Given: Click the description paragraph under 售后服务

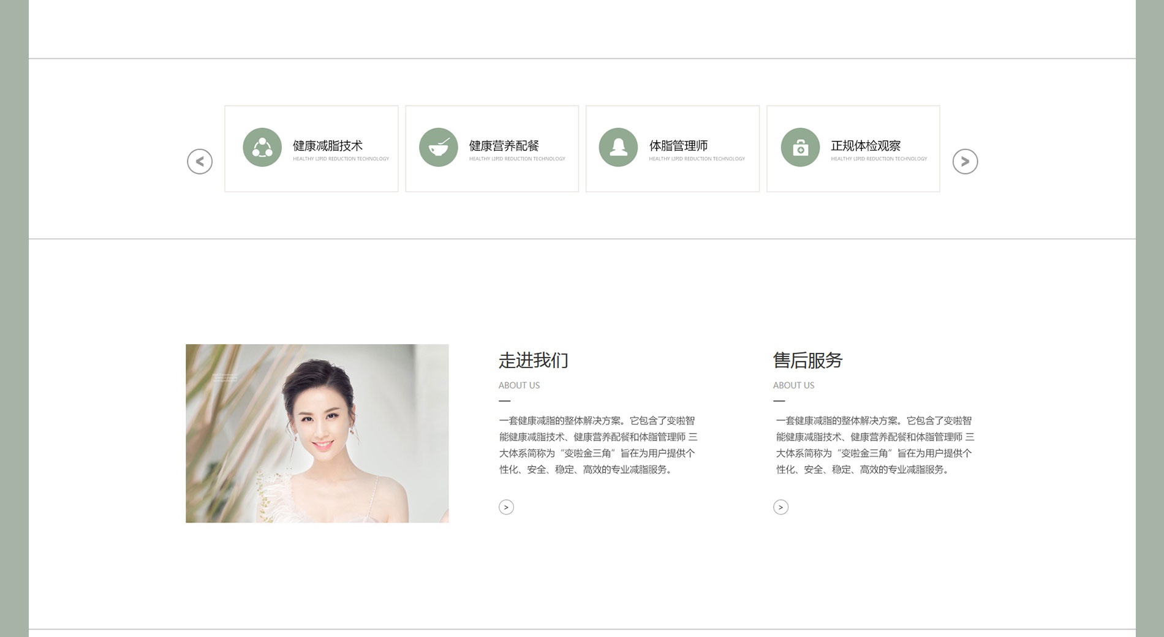Looking at the screenshot, I should click(875, 445).
